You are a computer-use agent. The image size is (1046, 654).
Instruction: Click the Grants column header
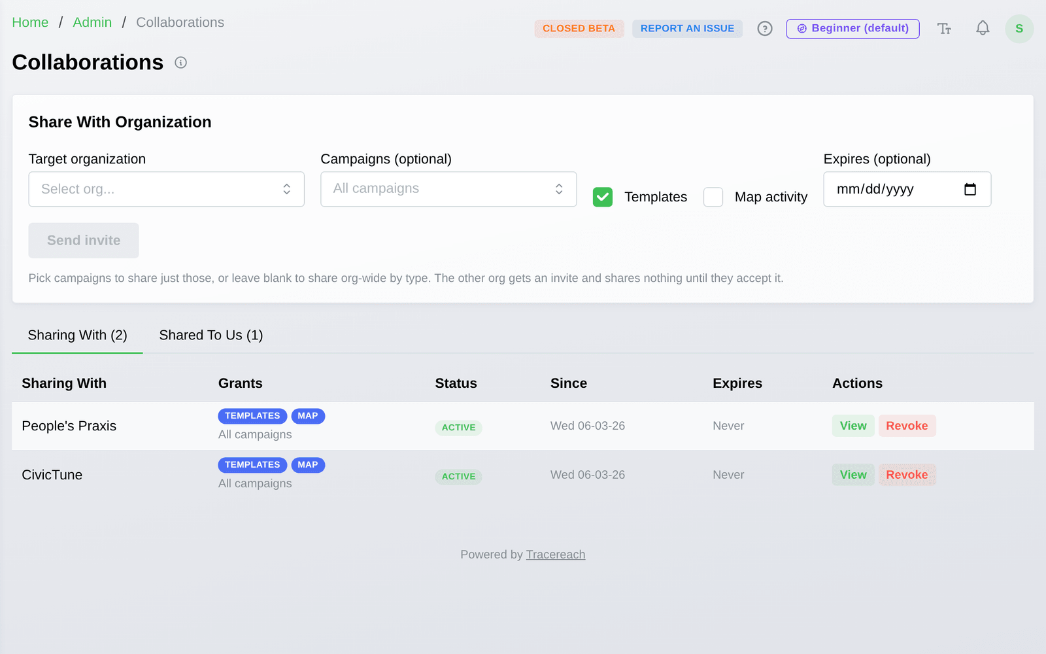tap(241, 383)
